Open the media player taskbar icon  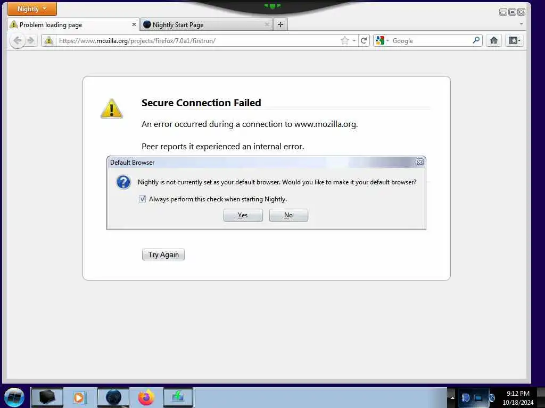79,397
